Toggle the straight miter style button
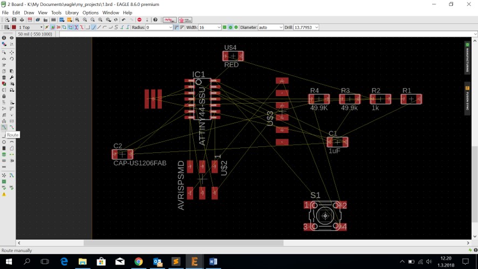Screen dimensions: 478x269 coord(182,28)
